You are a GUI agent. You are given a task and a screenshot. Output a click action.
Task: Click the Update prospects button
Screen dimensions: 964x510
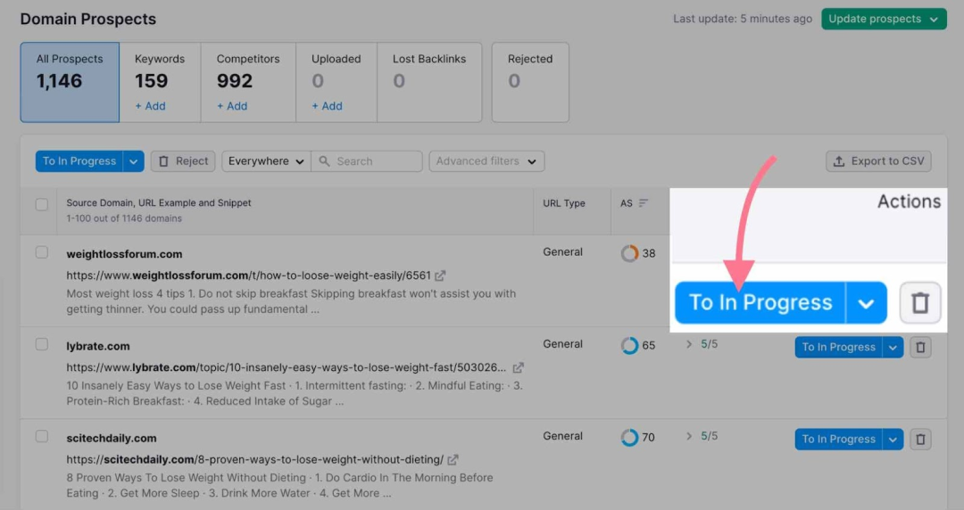[884, 19]
